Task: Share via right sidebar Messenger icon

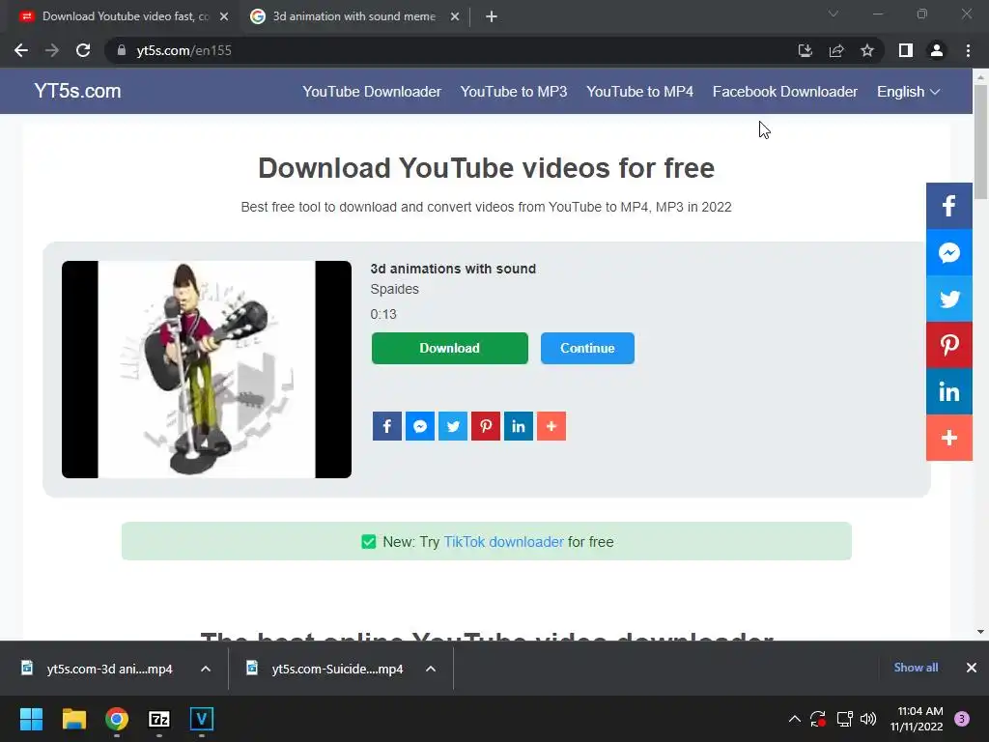Action: click(949, 252)
